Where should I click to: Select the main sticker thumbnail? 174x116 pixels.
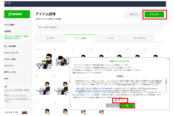44,61
